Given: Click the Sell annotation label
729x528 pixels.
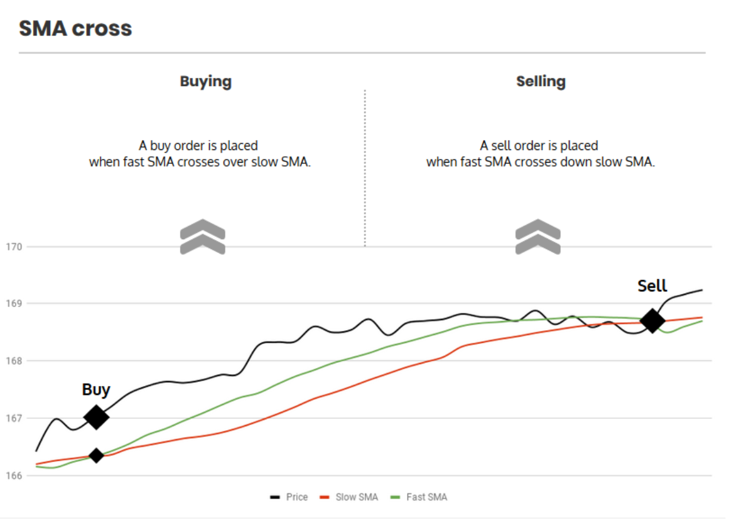Looking at the screenshot, I should [x=652, y=286].
